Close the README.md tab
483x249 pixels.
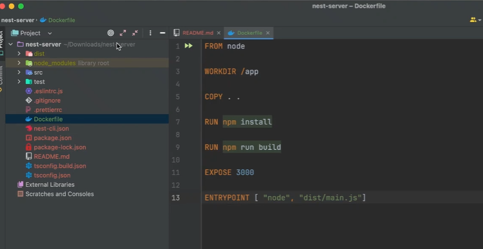[x=219, y=33]
